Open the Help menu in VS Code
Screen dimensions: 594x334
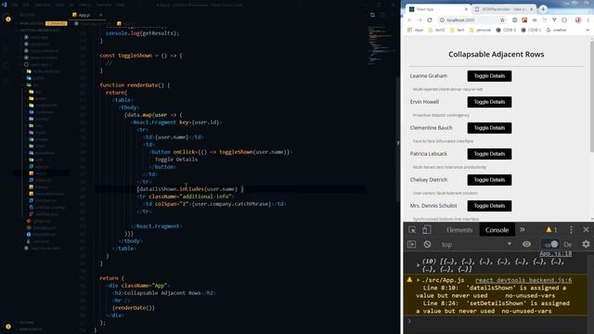(x=121, y=5)
